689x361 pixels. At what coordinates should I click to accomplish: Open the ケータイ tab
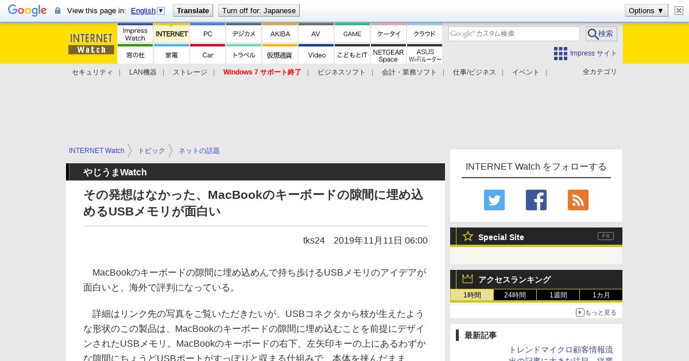(x=389, y=33)
